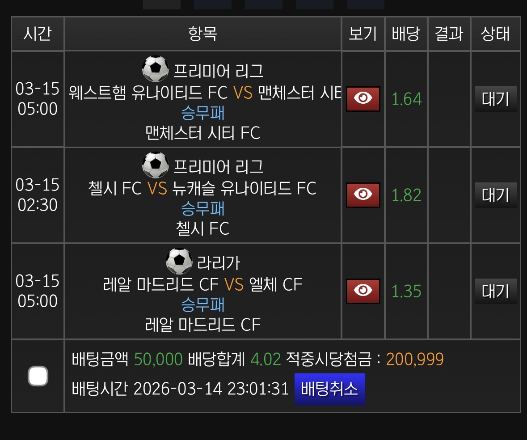Tick the bet slip selection checkbox
This screenshot has width=527, height=440.
[38, 376]
